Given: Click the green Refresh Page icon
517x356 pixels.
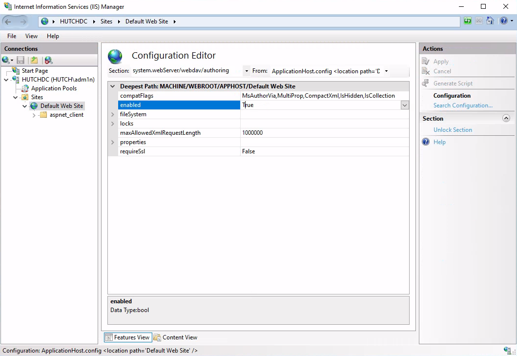Looking at the screenshot, I should point(468,21).
